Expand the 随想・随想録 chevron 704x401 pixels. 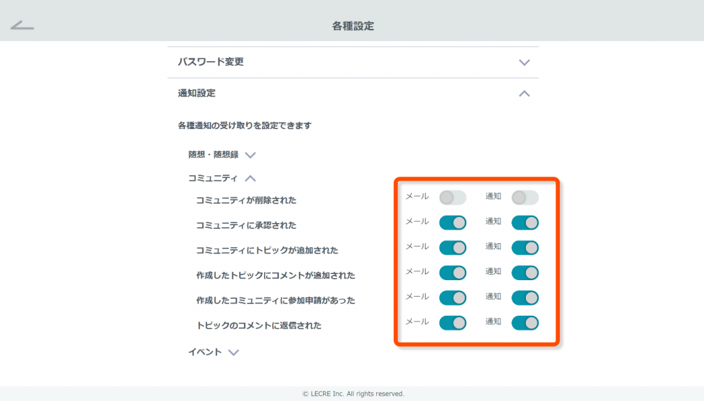tap(250, 155)
